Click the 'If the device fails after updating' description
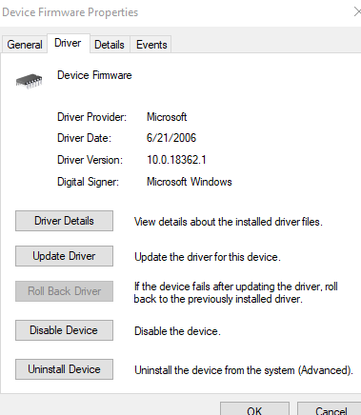This screenshot has width=361, height=415. click(x=235, y=292)
